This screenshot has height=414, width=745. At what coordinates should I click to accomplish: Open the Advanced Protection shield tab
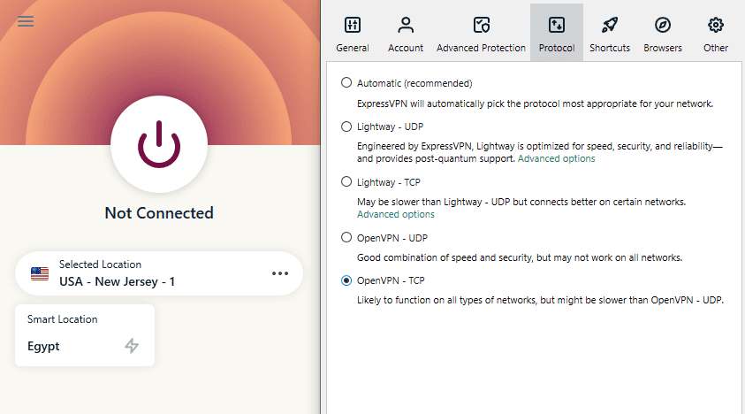pyautogui.click(x=481, y=33)
